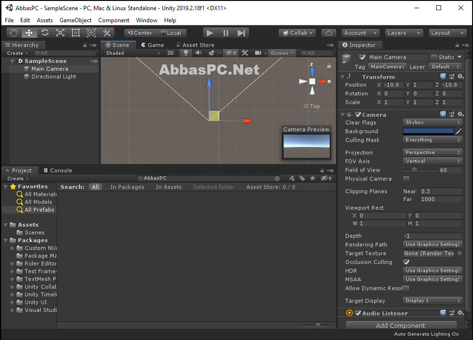Toggle hidden objects visibility in Scene

pos(231,53)
